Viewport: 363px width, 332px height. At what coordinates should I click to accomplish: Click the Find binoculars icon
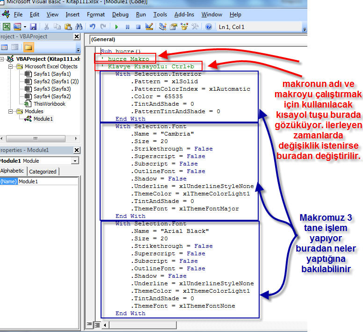point(79,27)
